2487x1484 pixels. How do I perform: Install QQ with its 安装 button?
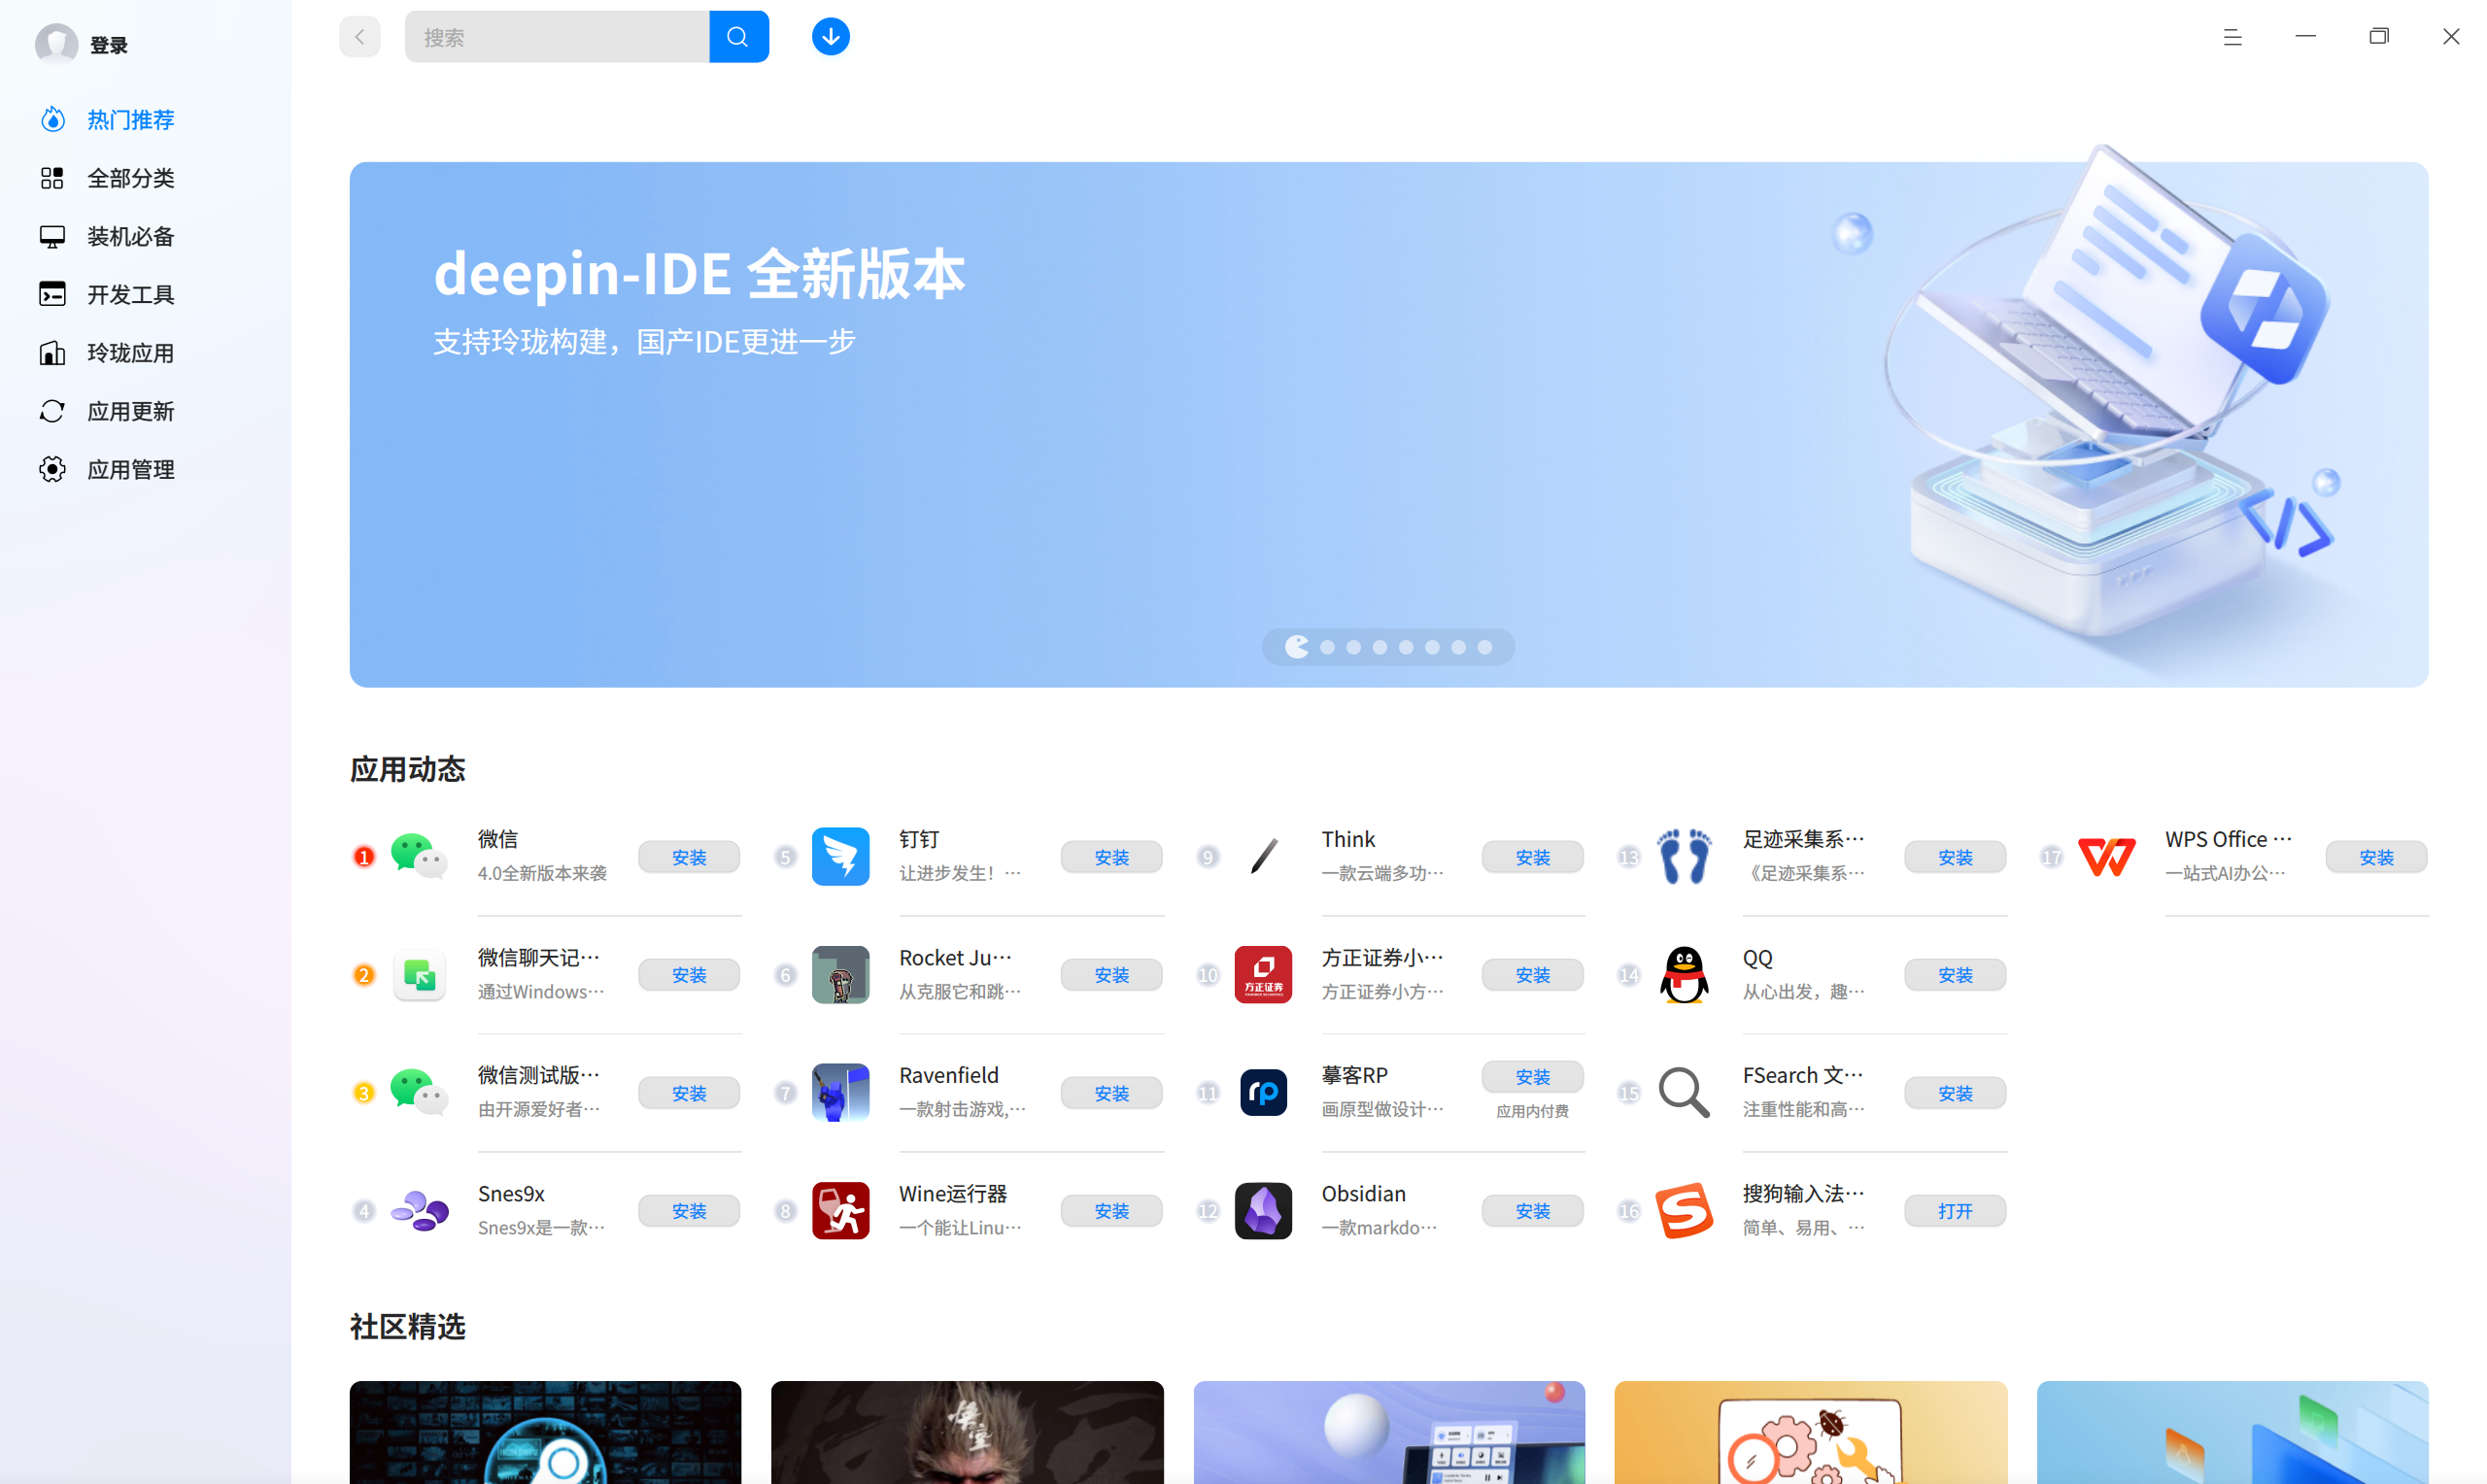1955,975
